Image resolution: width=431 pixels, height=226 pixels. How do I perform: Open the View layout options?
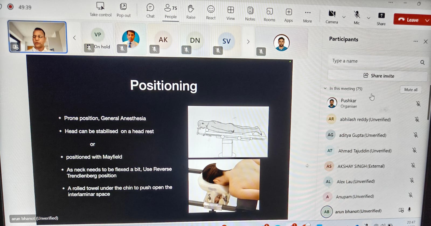pos(231,13)
